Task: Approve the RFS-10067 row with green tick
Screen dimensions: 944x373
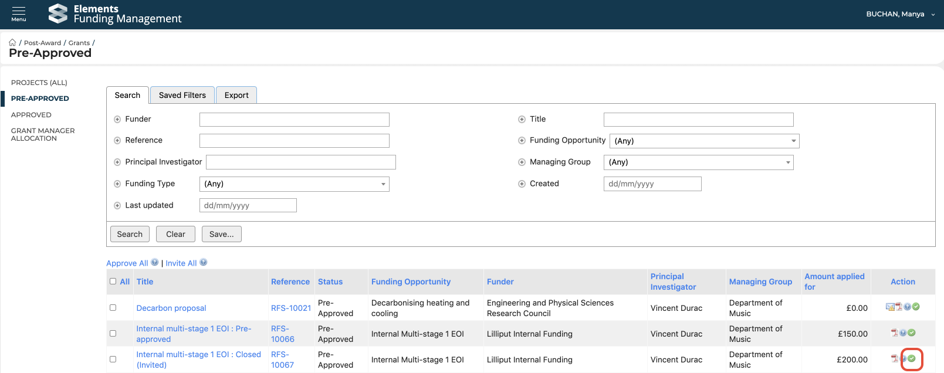Action: click(x=912, y=358)
